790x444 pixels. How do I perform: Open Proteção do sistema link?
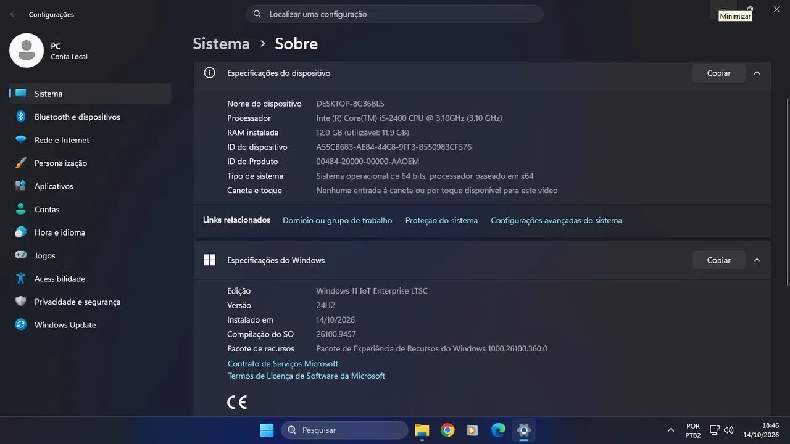(x=441, y=220)
